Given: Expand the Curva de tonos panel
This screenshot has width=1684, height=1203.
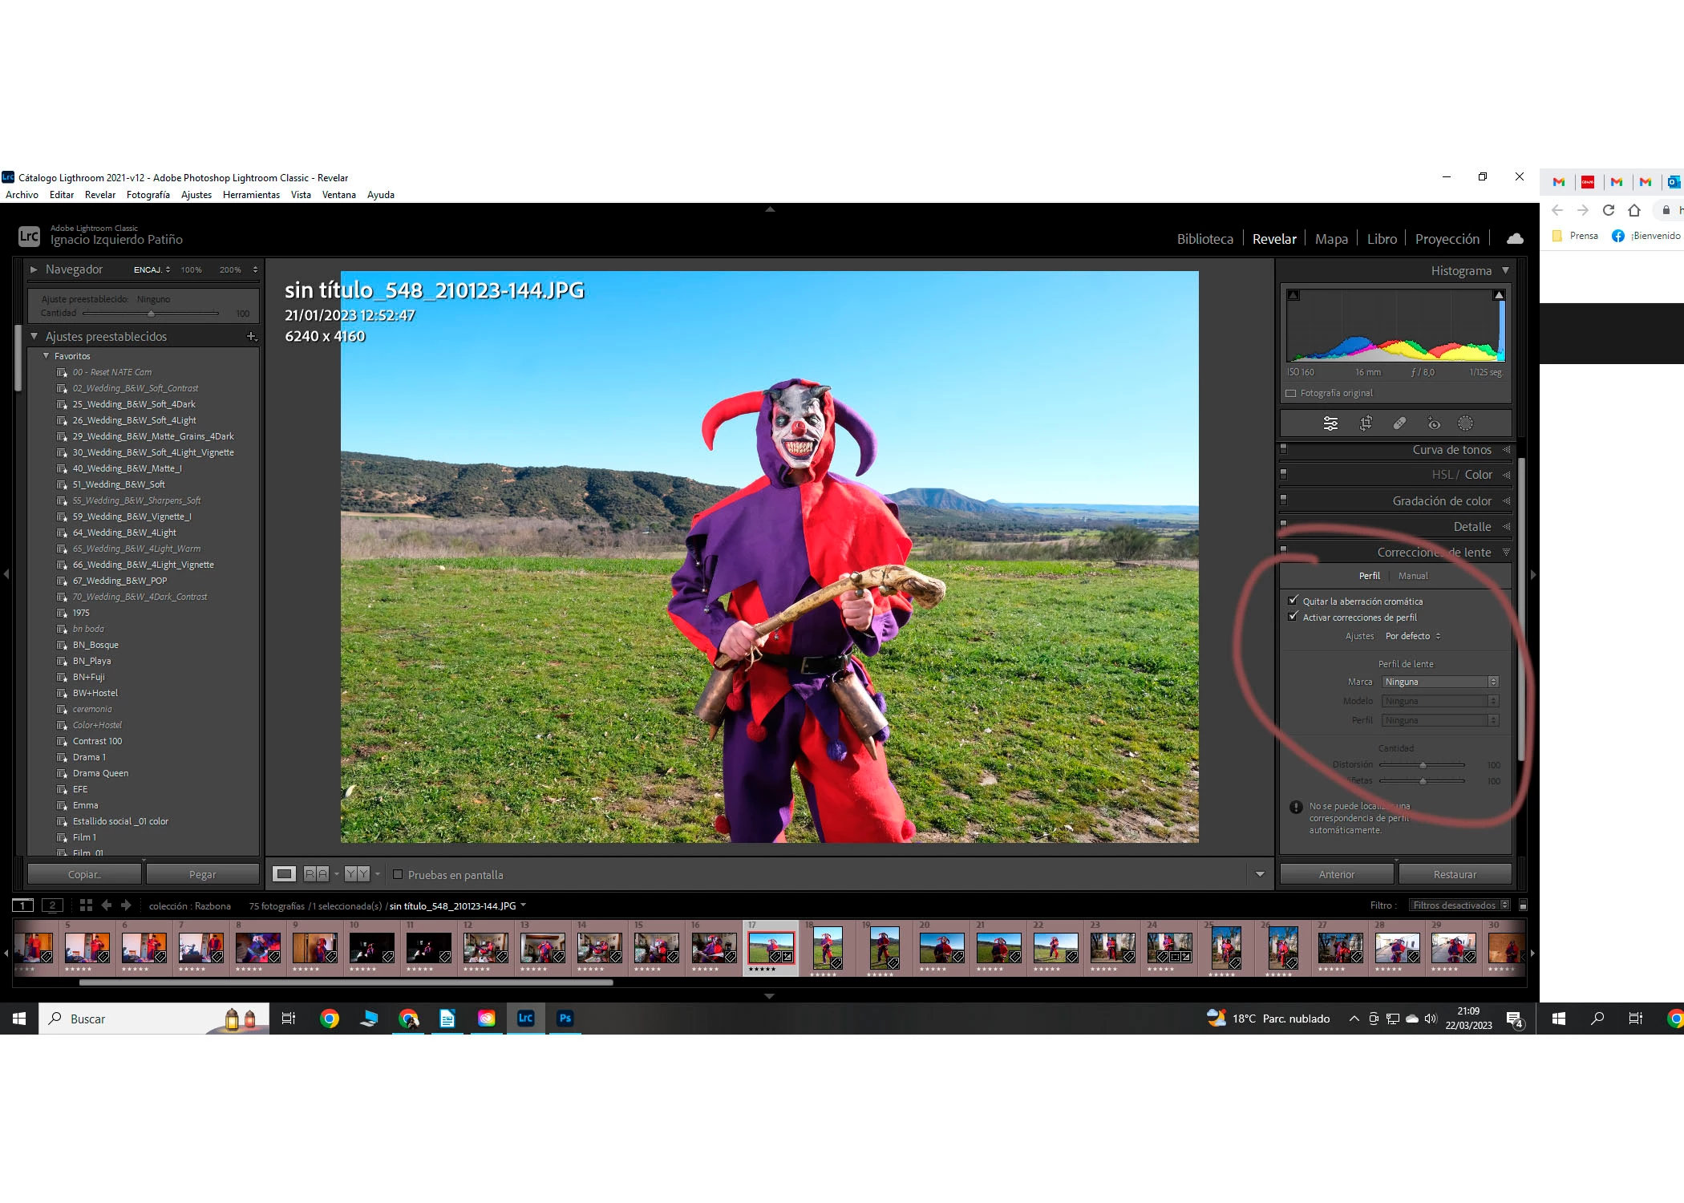Looking at the screenshot, I should [1451, 450].
